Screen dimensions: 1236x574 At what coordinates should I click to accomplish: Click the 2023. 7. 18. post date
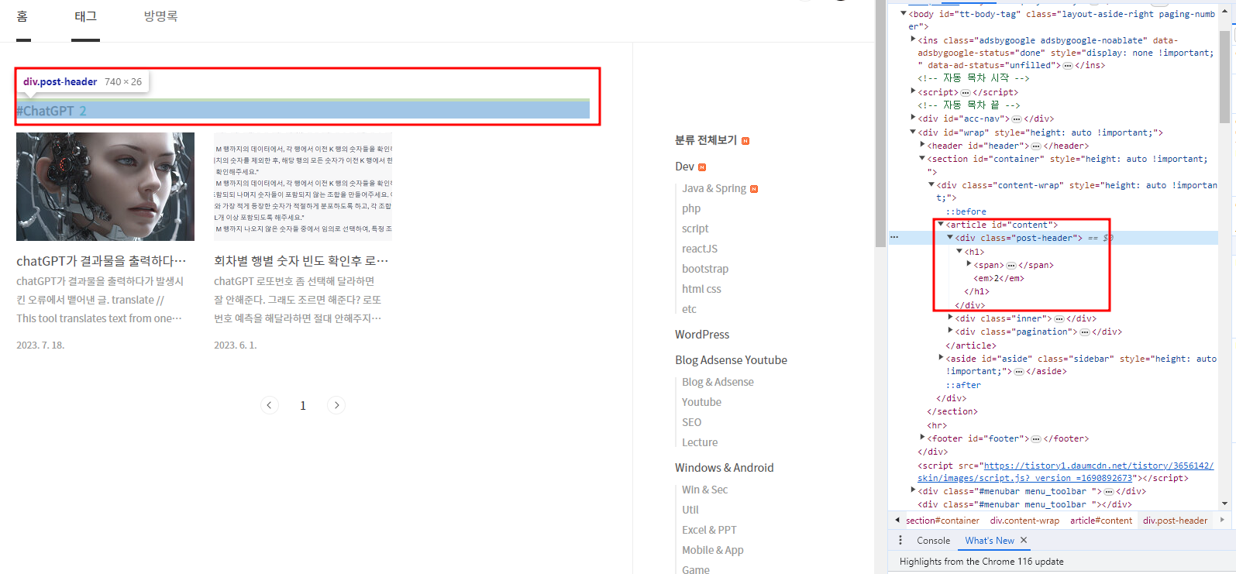coord(40,345)
